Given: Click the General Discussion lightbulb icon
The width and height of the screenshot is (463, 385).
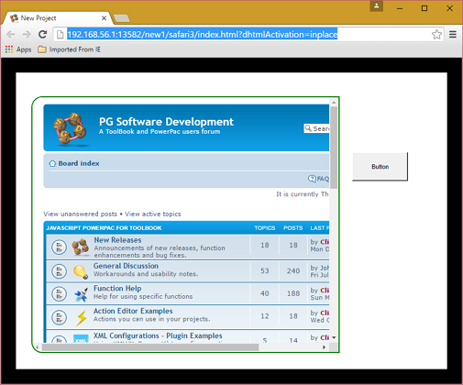Looking at the screenshot, I should (x=81, y=271).
